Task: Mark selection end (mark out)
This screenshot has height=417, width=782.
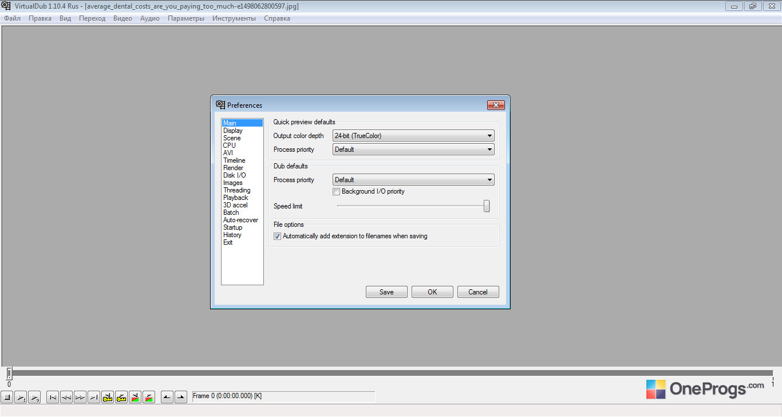Action: 181,397
